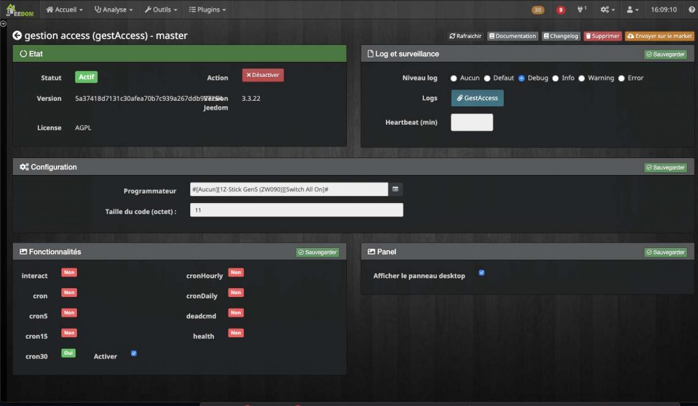
Task: Uncheck Afficher le panneau desktop checkbox
Action: (x=481, y=273)
